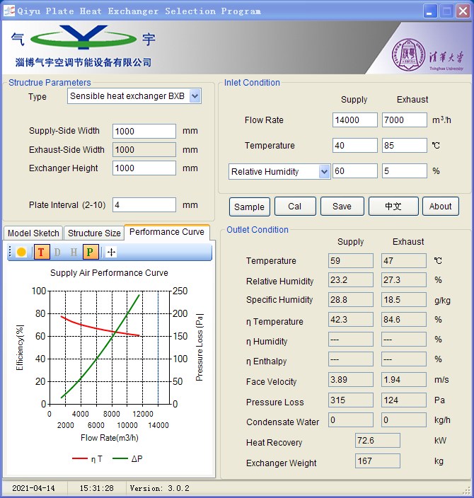This screenshot has width=474, height=498.
Task: Open the exchanger Type dropdown
Action: [195, 96]
